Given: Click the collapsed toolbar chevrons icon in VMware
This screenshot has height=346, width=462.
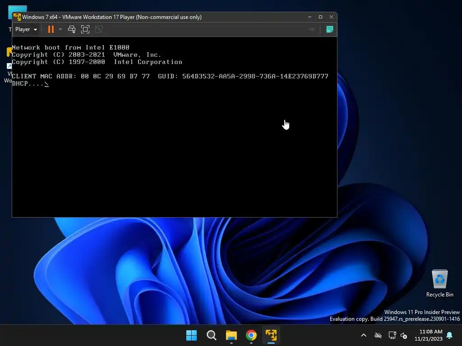Looking at the screenshot, I should coord(312,29).
